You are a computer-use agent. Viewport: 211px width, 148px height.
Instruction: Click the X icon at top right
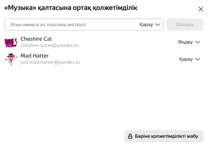tap(201, 9)
